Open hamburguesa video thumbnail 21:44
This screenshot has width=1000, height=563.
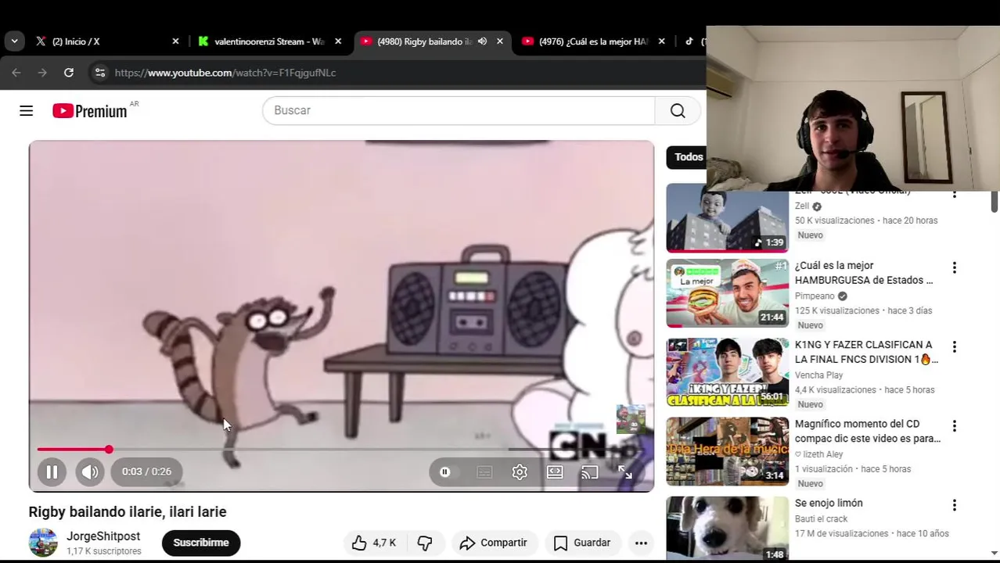pyautogui.click(x=728, y=293)
